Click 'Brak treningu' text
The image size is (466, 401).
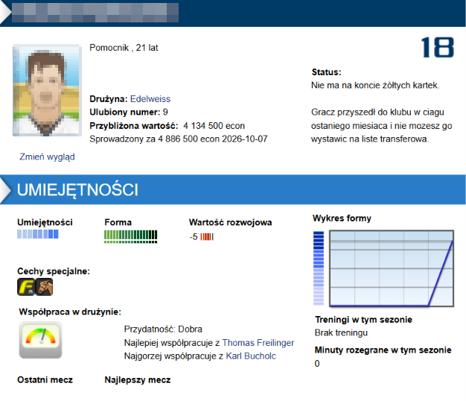(341, 332)
